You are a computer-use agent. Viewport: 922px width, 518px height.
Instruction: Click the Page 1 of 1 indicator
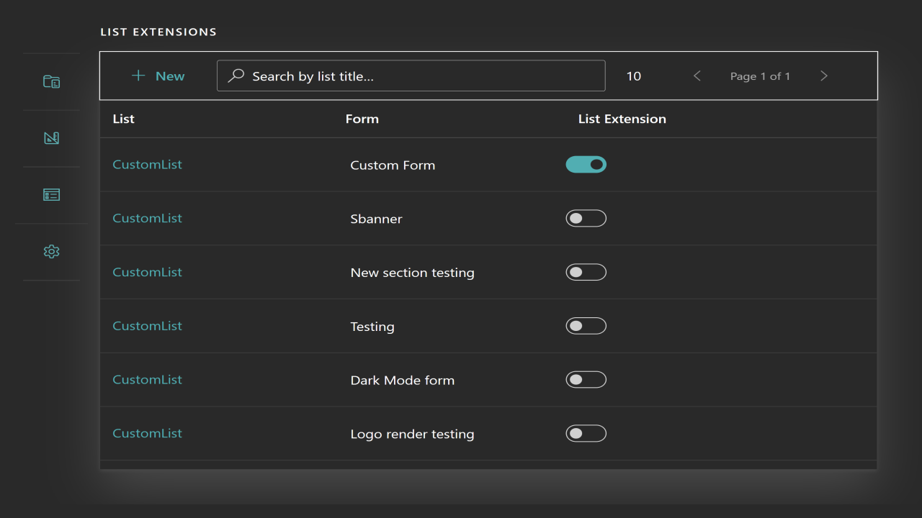[x=760, y=76]
